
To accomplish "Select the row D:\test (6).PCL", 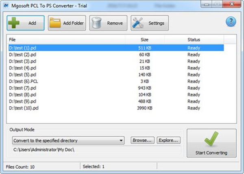I will click(x=116, y=81).
